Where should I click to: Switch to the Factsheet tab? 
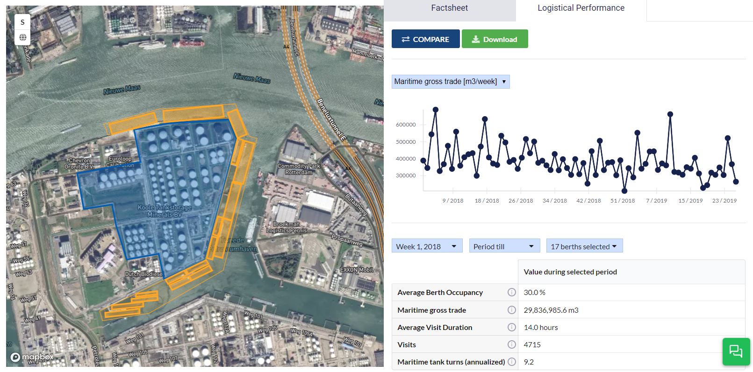pos(449,8)
